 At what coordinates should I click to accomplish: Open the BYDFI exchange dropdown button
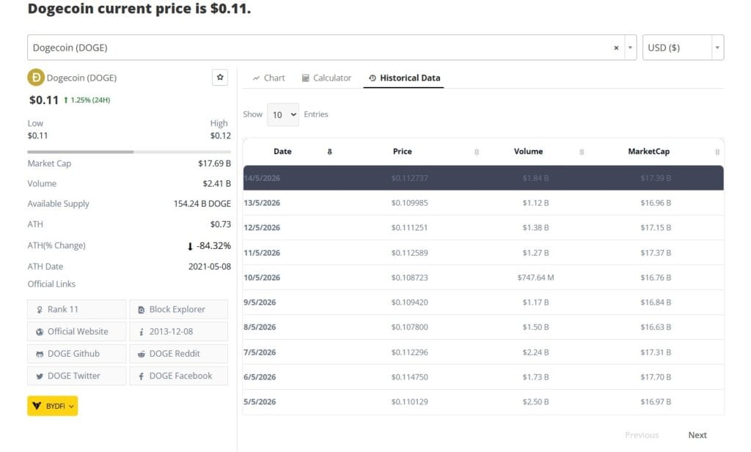click(x=53, y=406)
